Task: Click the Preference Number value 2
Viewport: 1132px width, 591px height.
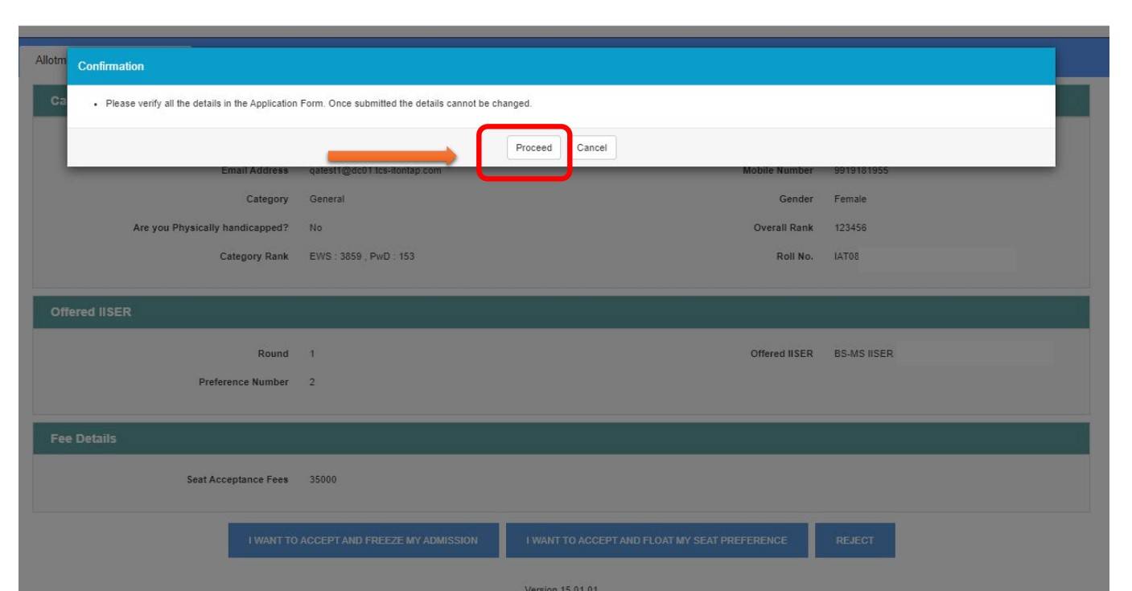Action: (x=312, y=383)
